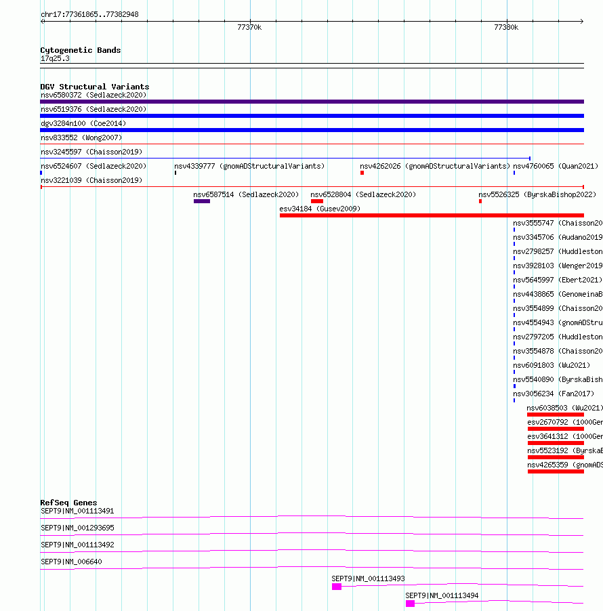The image size is (603, 611).
Task: Select variant nsv3245597 (Chaisson2019) label
Action: coord(91,152)
